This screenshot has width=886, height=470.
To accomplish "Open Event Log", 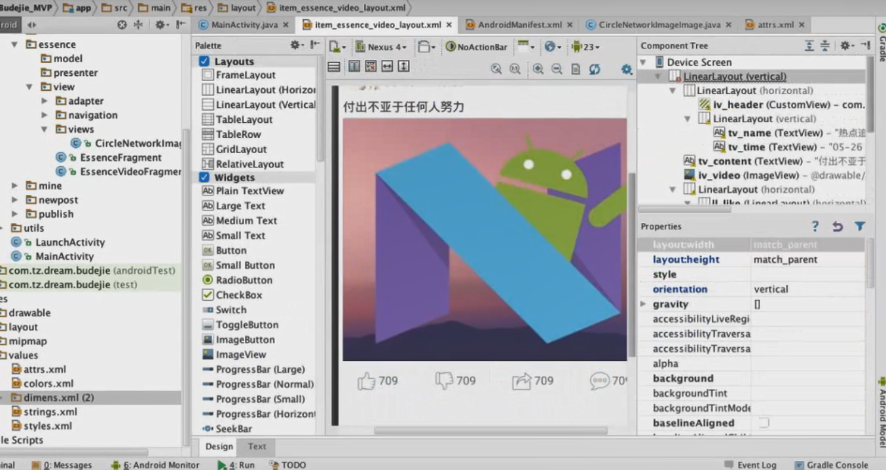I will pos(750,465).
